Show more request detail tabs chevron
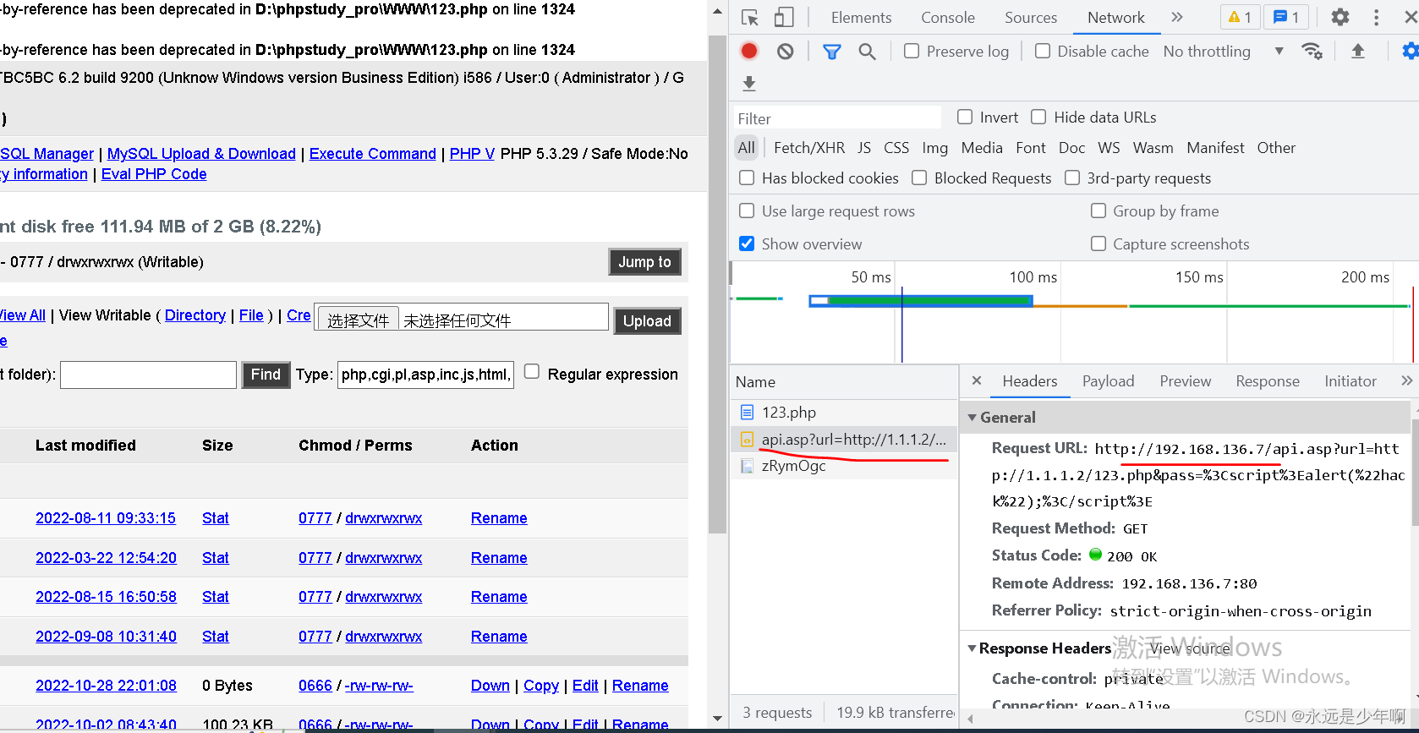The image size is (1419, 733). pos(1406,381)
